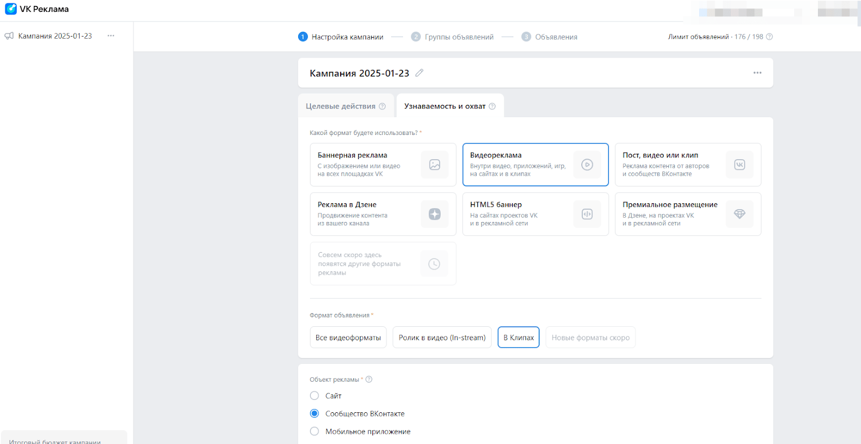Click the diamond icon in Премиальное размещение
The width and height of the screenshot is (861, 444).
[739, 214]
